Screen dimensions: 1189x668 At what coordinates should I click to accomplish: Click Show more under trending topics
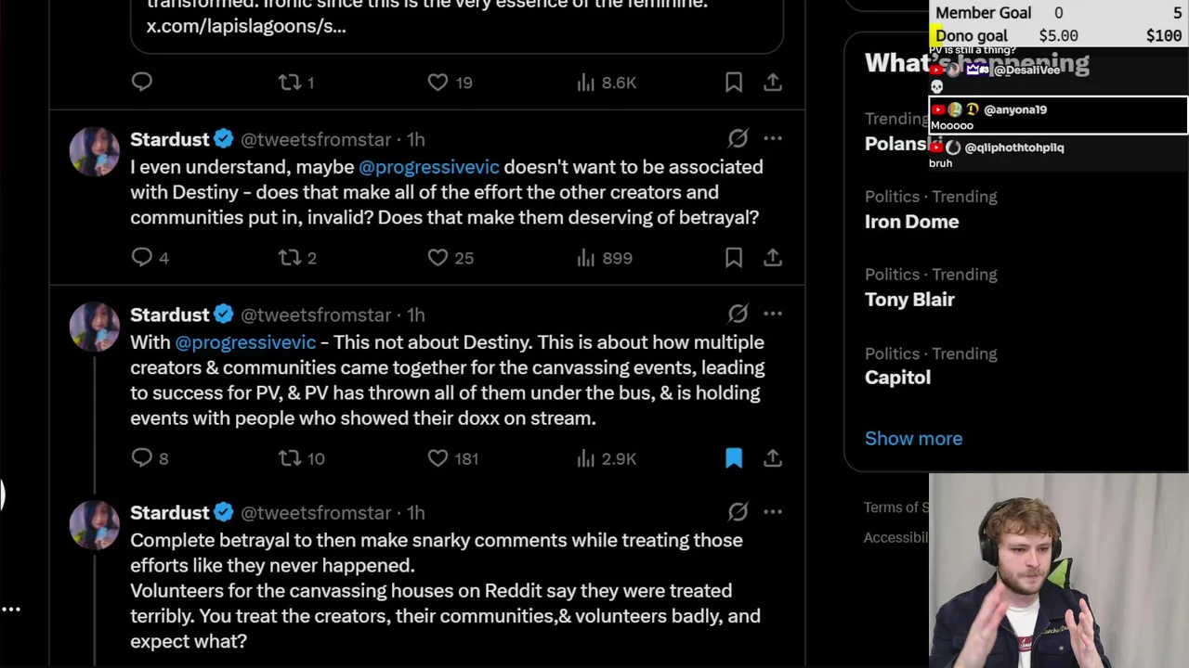pyautogui.click(x=913, y=438)
